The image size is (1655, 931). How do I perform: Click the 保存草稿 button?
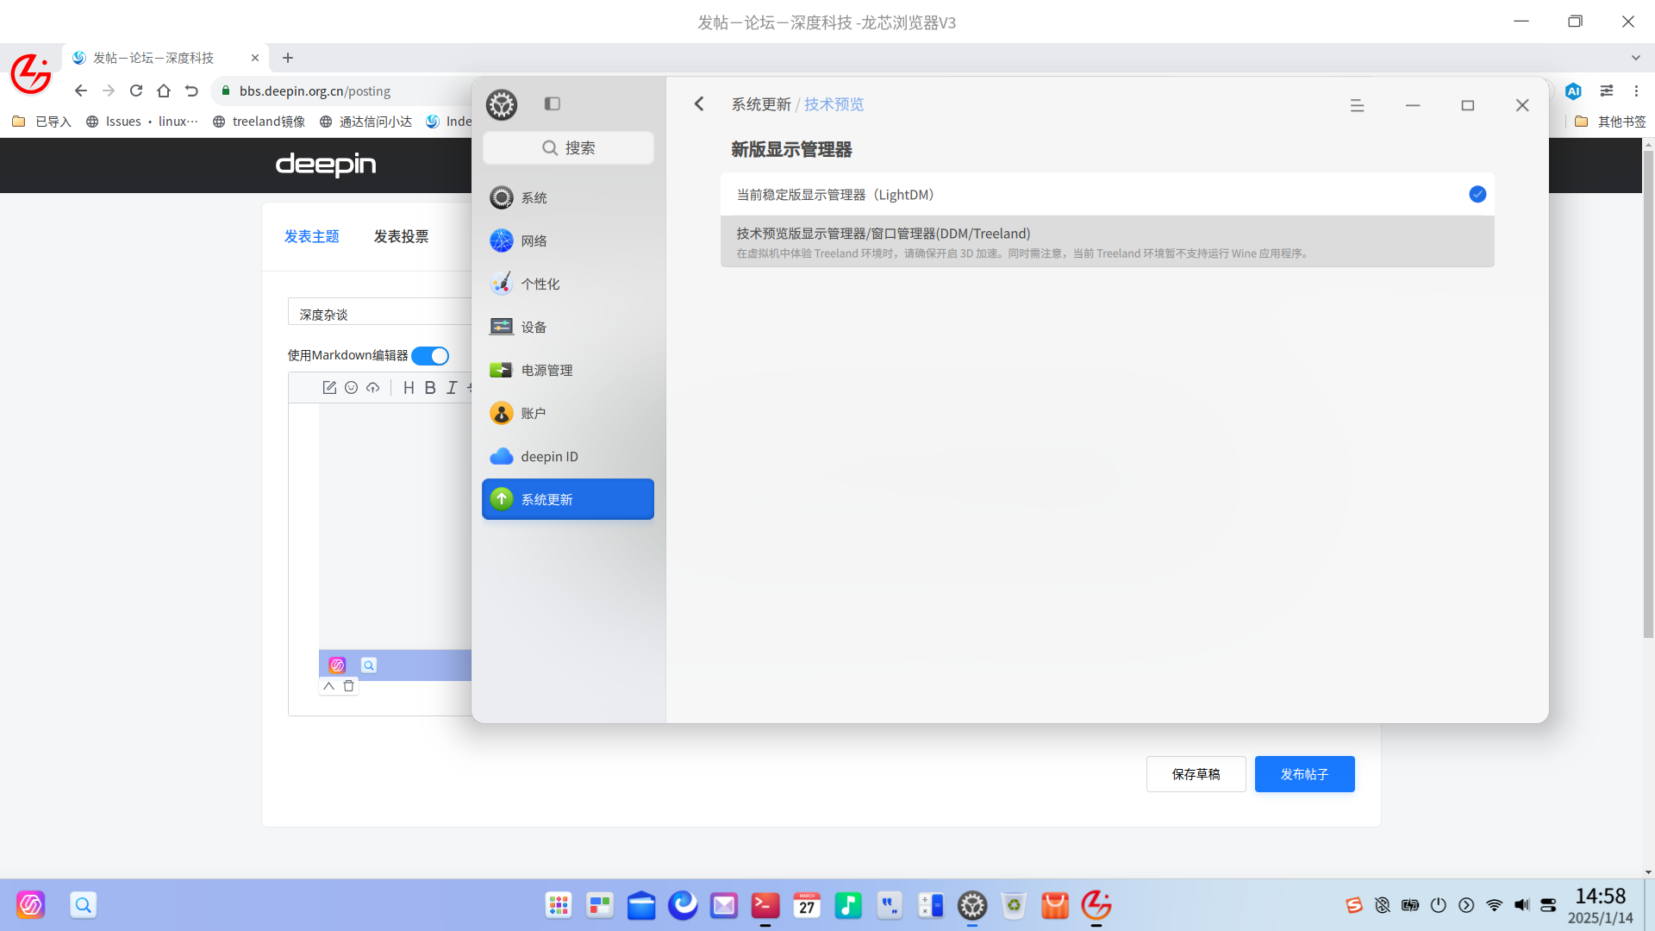(x=1196, y=774)
